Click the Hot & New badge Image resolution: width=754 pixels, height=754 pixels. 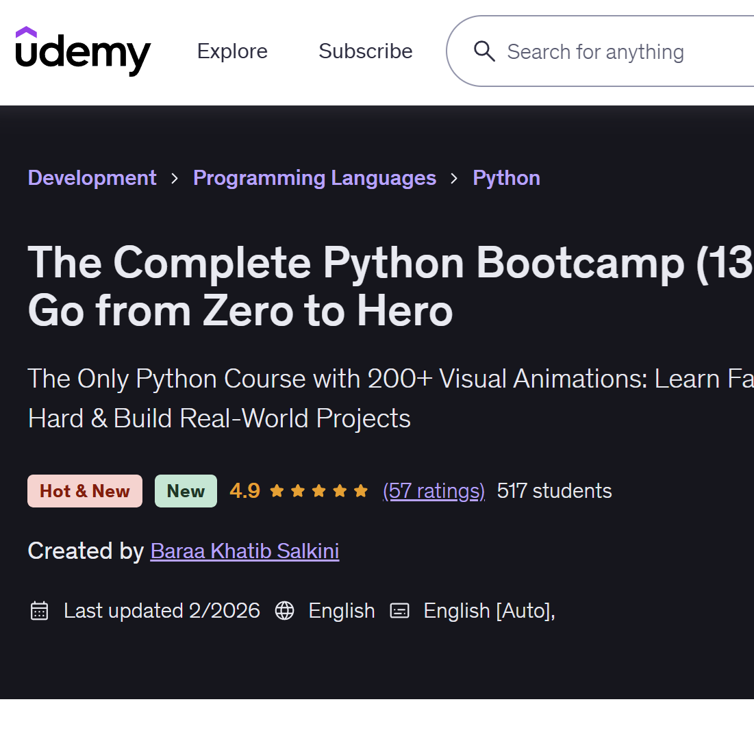coord(85,491)
